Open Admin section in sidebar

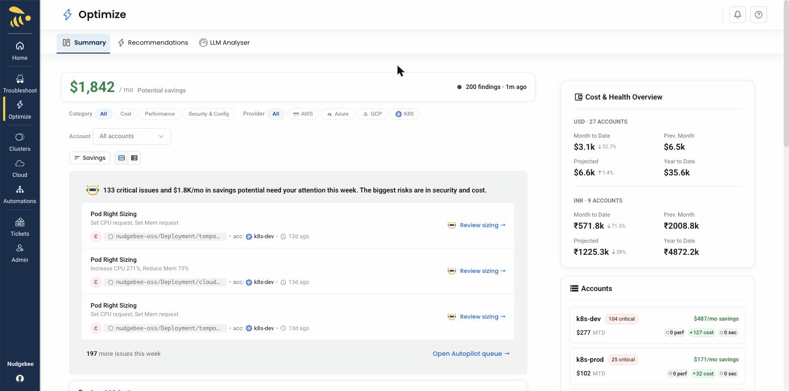(x=20, y=253)
